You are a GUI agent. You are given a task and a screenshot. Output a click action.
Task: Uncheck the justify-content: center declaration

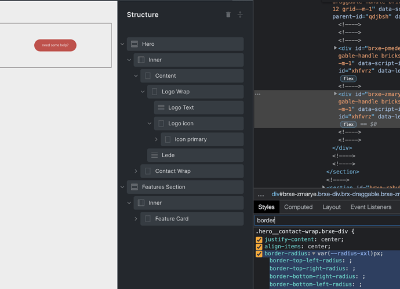(259, 240)
